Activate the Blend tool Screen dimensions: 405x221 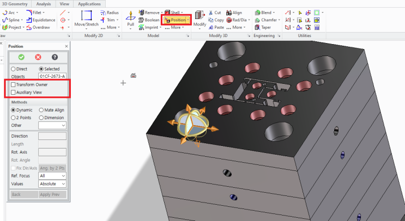263,13
